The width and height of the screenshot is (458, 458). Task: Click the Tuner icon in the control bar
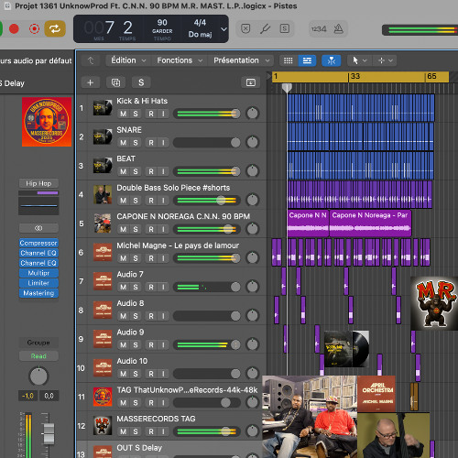click(x=265, y=28)
